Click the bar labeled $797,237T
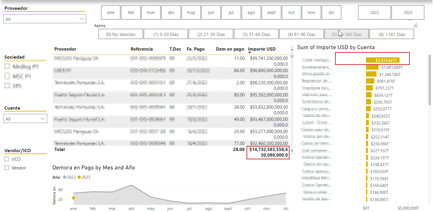The image size is (433, 212). click(369, 88)
